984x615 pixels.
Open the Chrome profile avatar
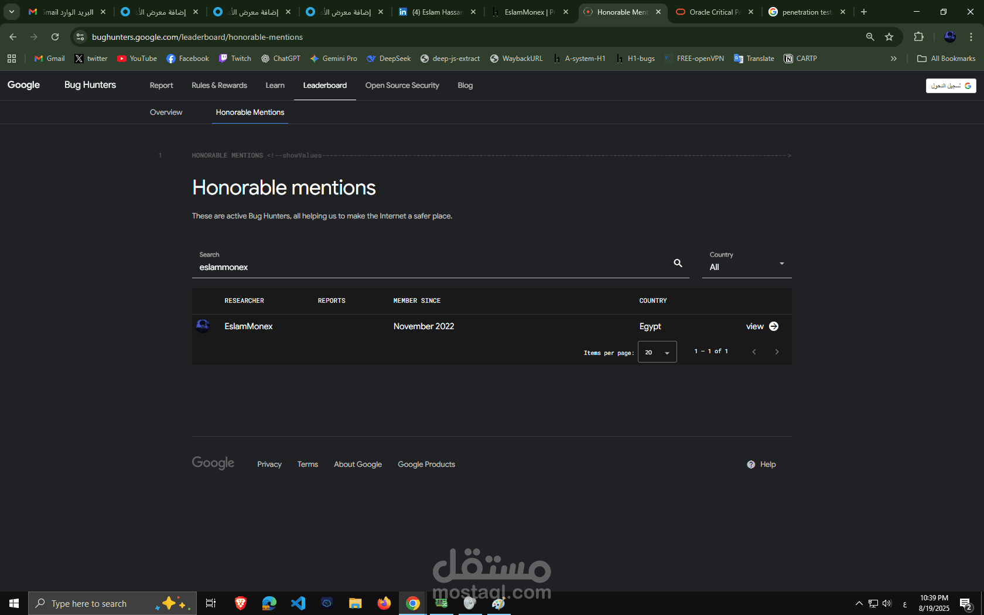pos(950,37)
